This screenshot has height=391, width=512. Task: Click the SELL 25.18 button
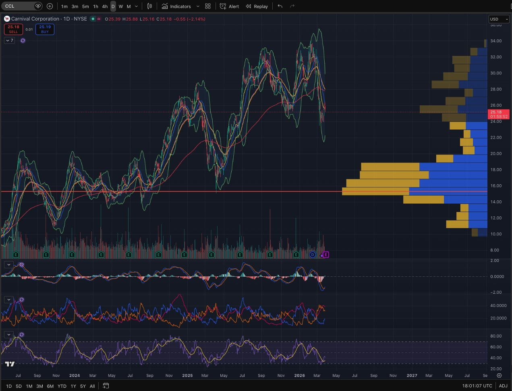(13, 29)
